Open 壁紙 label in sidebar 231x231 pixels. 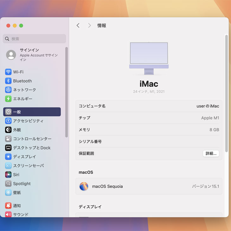click(x=17, y=192)
